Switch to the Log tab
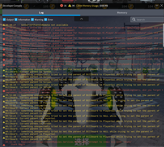This screenshot has width=164, height=147. 41,13
